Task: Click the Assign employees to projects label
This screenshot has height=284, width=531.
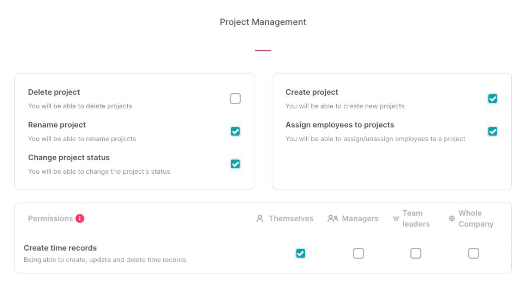Action: coord(340,125)
